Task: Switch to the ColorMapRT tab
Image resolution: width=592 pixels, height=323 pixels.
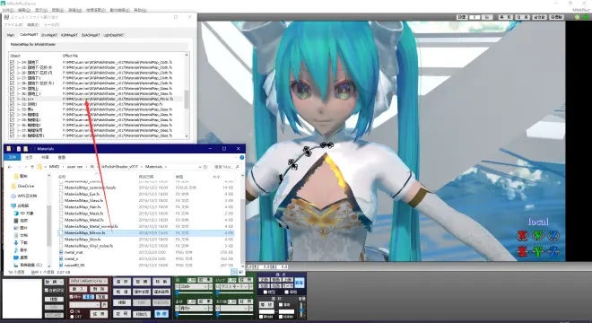Action: coord(29,35)
